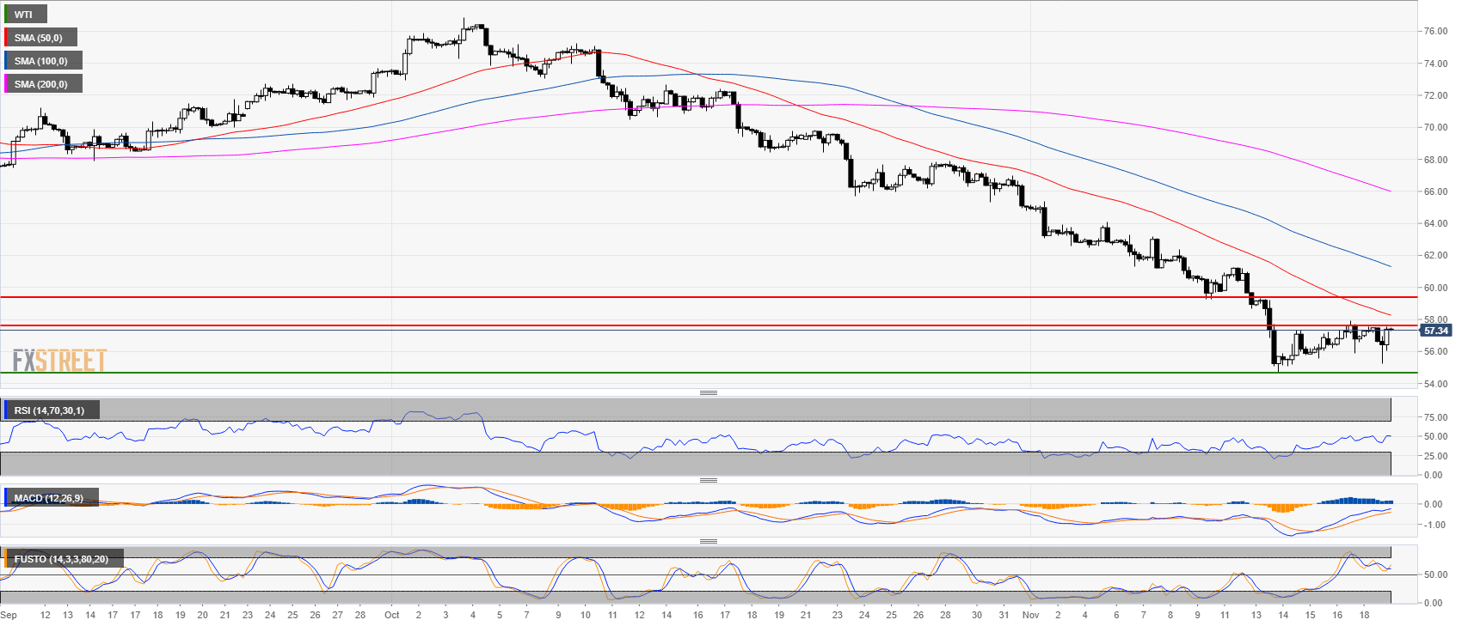Click the 76.00 label on the price axis
The width and height of the screenshot is (1468, 626).
[1434, 31]
